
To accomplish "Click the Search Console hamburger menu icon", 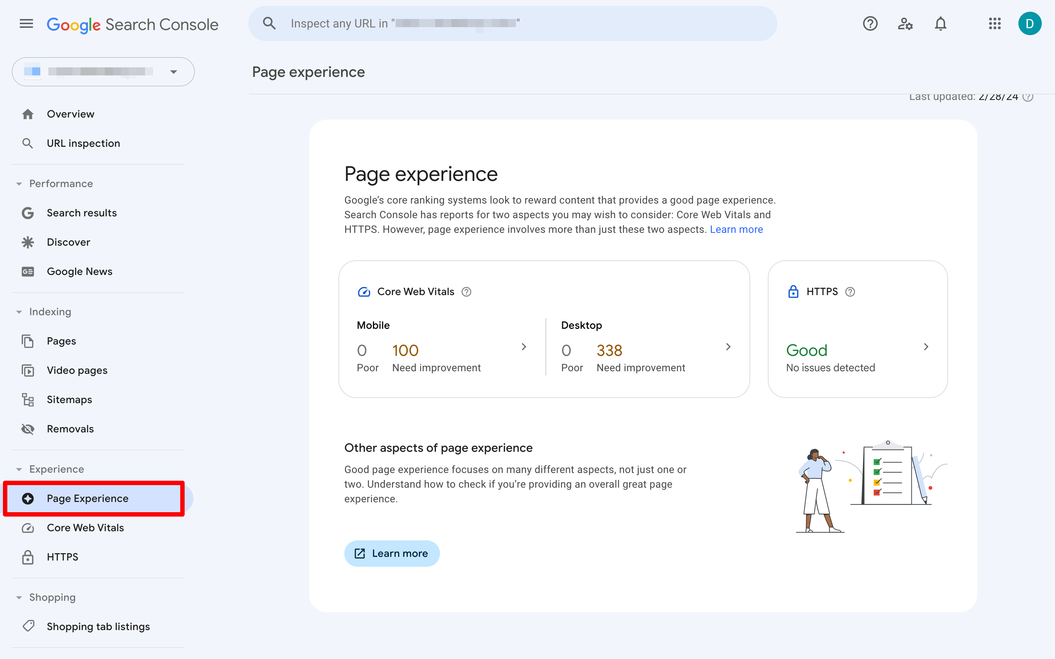I will coord(27,23).
